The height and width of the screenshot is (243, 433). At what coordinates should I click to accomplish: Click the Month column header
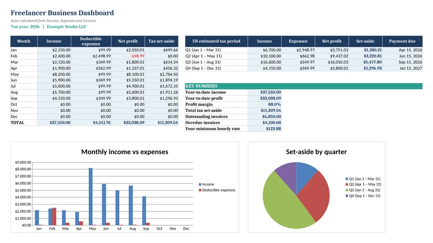tap(24, 41)
